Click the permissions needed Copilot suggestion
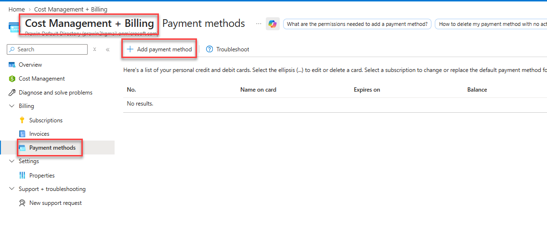 pos(357,24)
